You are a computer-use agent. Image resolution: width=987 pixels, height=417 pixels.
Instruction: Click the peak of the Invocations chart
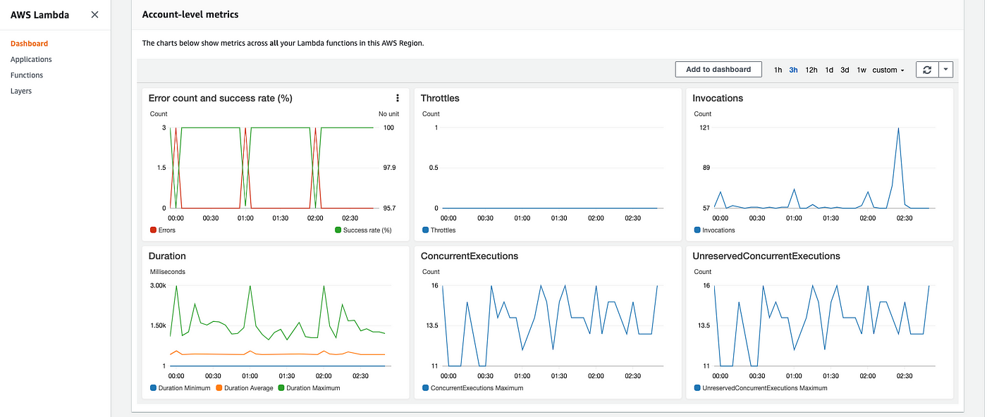pyautogui.click(x=898, y=128)
